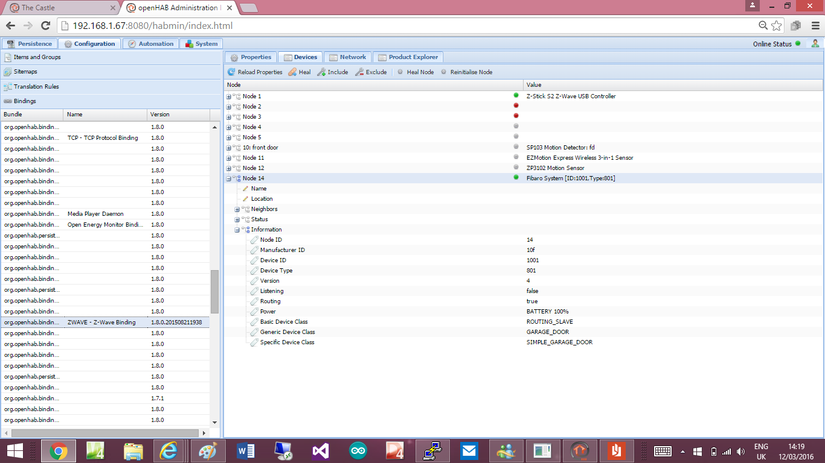
Task: Expand the Node 3 tree row
Action: point(229,117)
